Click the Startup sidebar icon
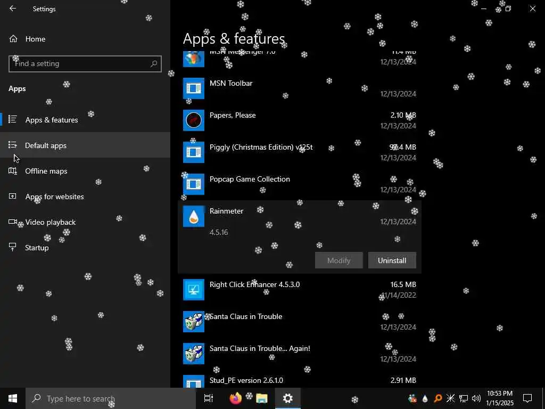The height and width of the screenshot is (409, 545). 13,247
